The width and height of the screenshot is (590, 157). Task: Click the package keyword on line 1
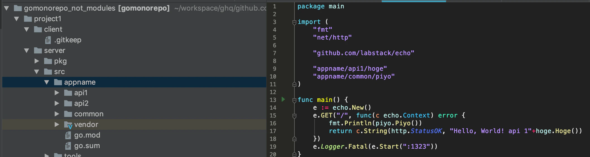311,6
